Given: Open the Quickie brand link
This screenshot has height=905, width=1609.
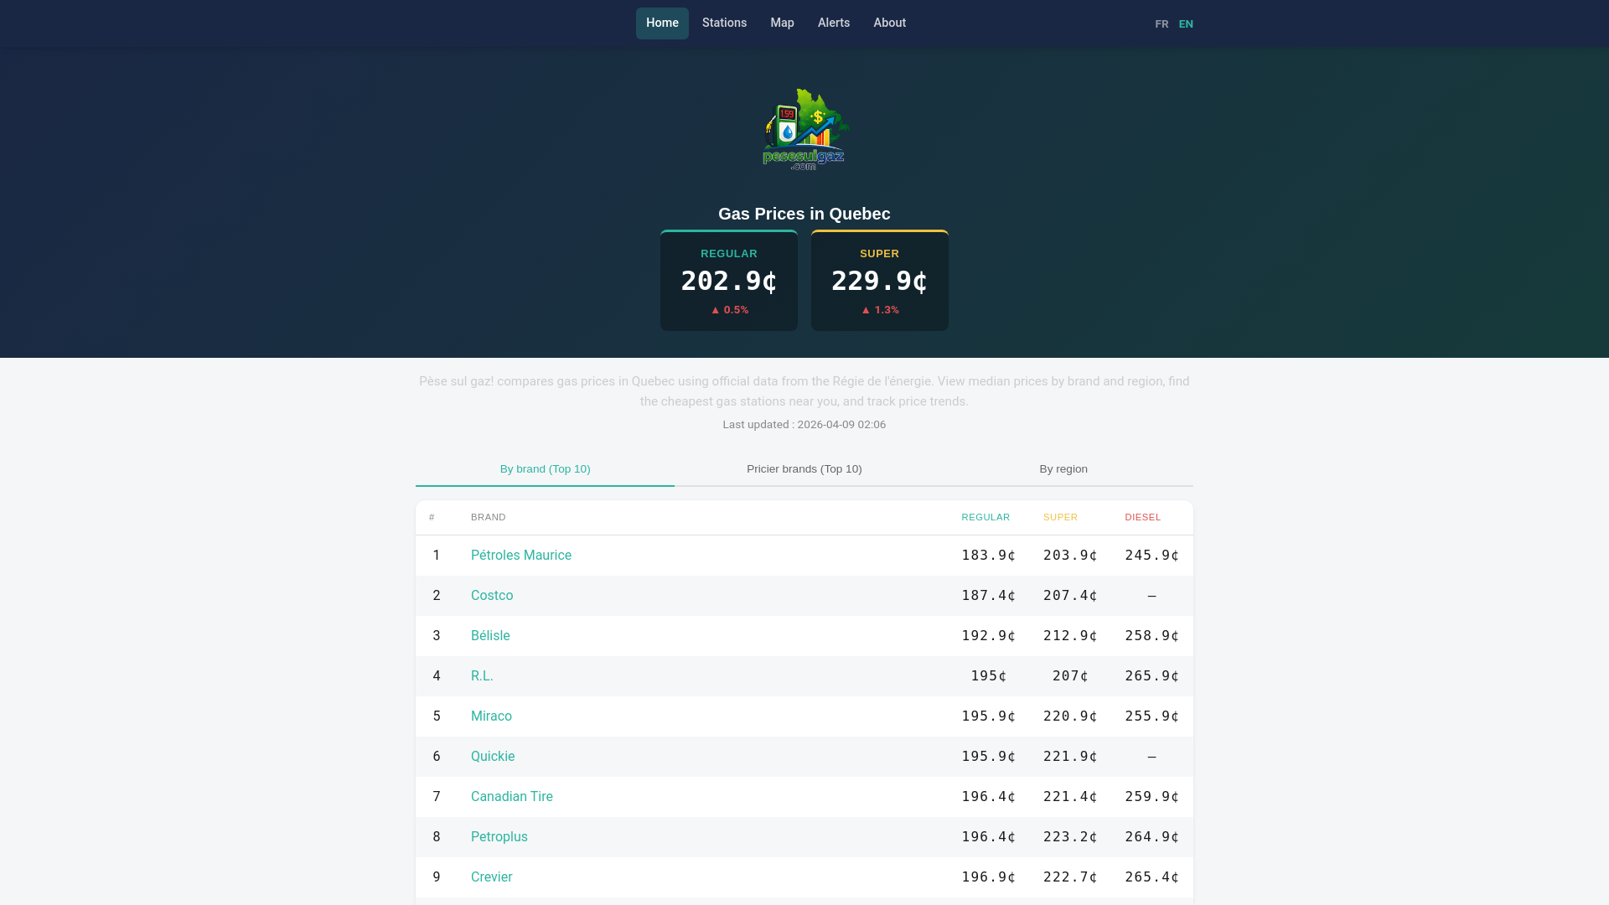Looking at the screenshot, I should tap(493, 757).
